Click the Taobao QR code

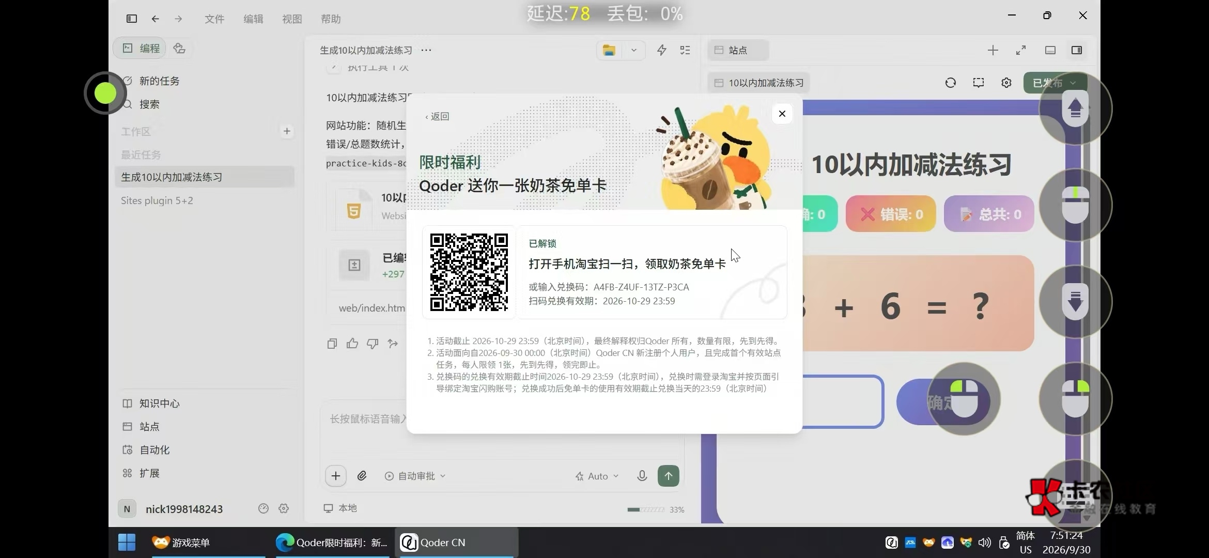[469, 272]
